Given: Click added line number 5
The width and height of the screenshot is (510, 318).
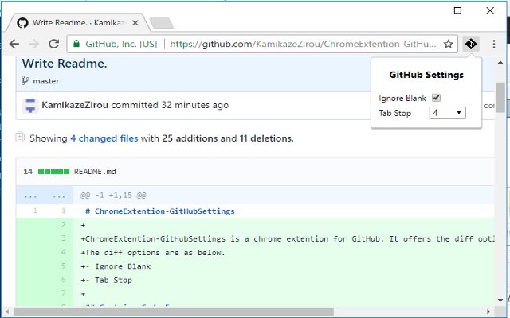Looking at the screenshot, I should pyautogui.click(x=64, y=266).
